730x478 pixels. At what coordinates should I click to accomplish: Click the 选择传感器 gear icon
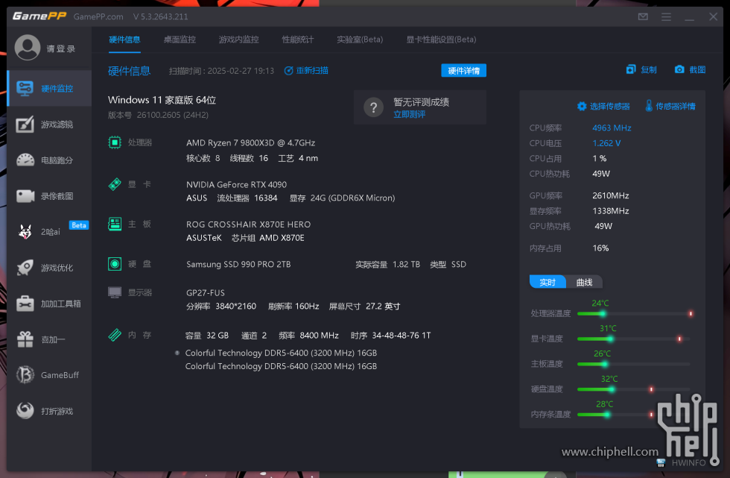point(582,106)
